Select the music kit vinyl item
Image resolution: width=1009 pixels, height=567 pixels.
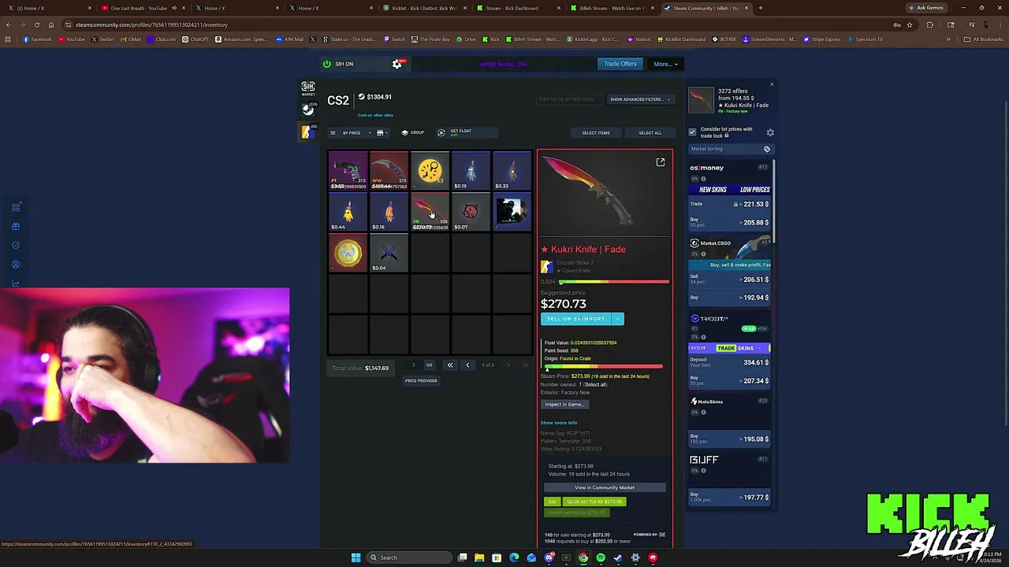click(512, 212)
